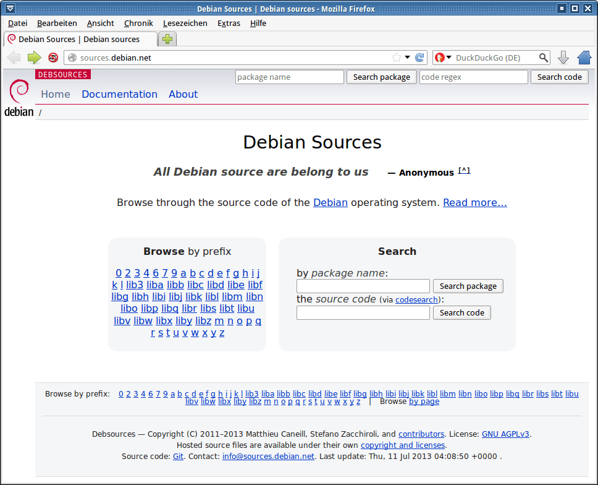This screenshot has height=485, width=598.
Task: Click the top Search package button
Action: tap(381, 77)
